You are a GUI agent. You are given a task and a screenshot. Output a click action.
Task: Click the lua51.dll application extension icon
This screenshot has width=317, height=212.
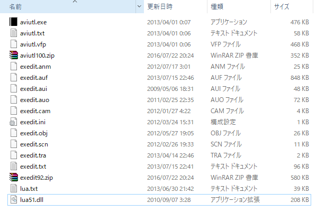click(14, 200)
